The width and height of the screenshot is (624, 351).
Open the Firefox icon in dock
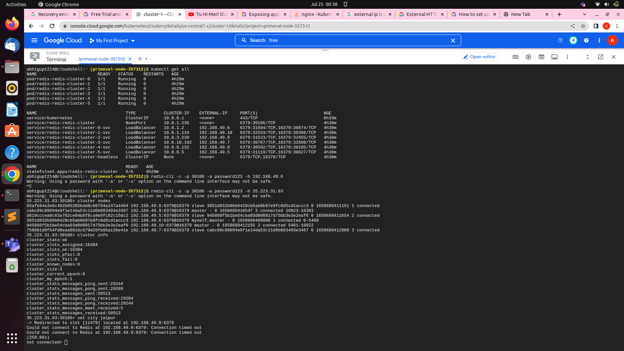pyautogui.click(x=12, y=23)
